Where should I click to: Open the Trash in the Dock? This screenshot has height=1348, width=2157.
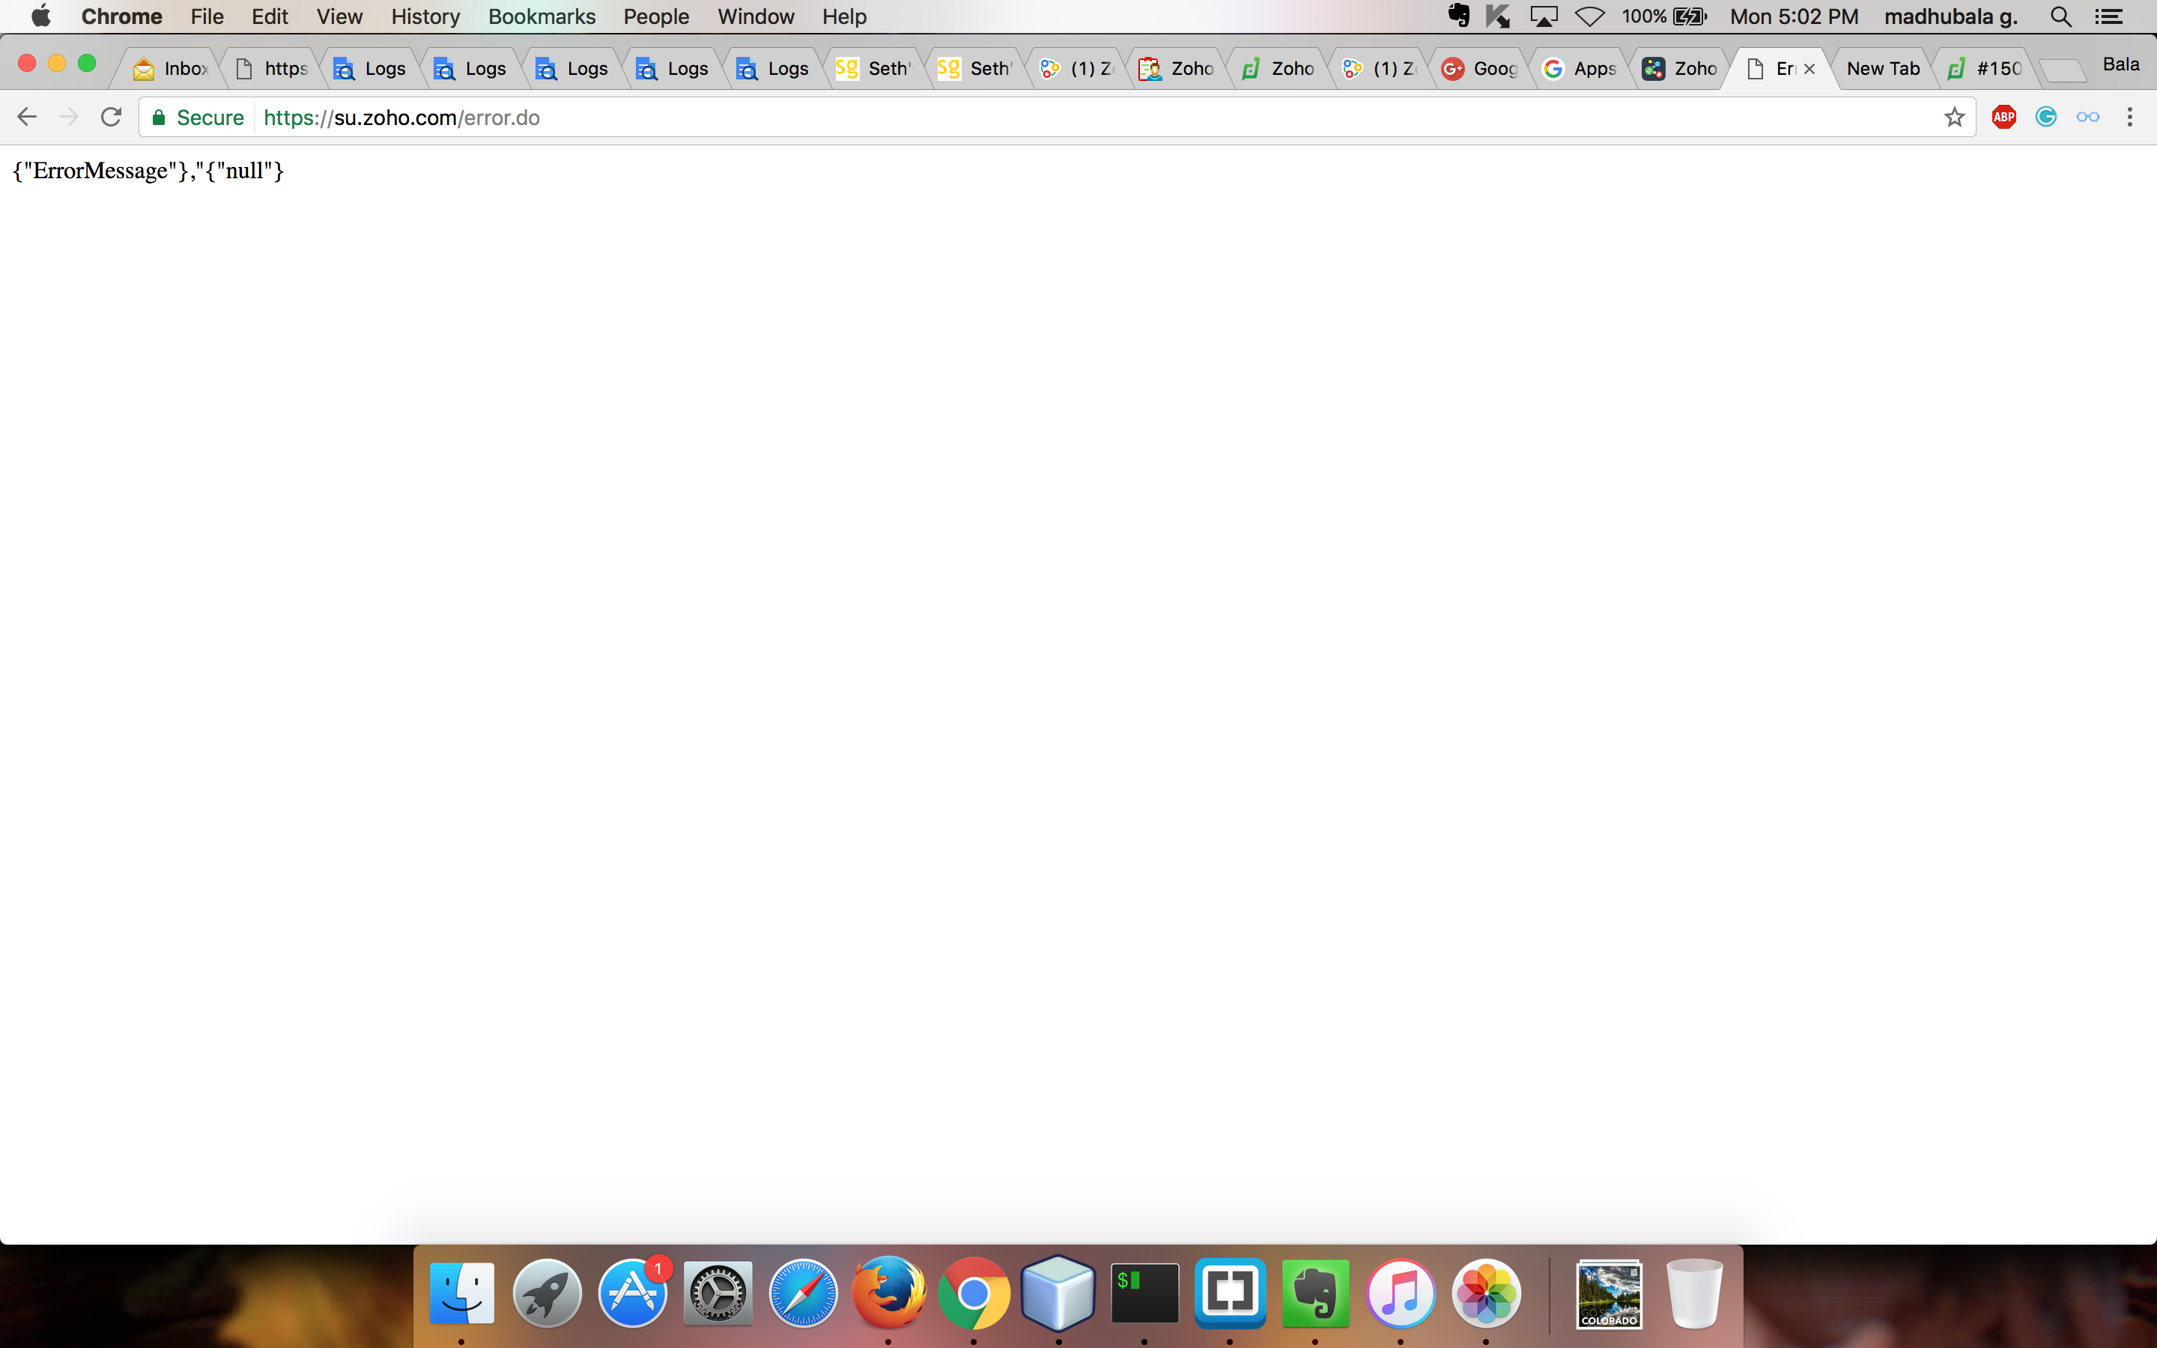pyautogui.click(x=1693, y=1292)
